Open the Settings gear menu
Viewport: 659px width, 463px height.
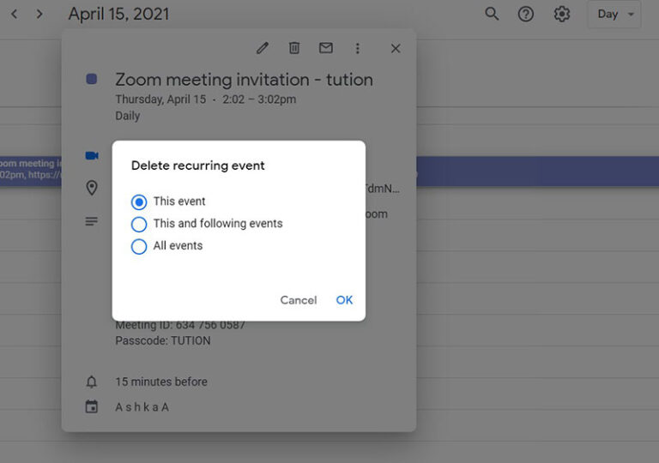[x=561, y=15]
